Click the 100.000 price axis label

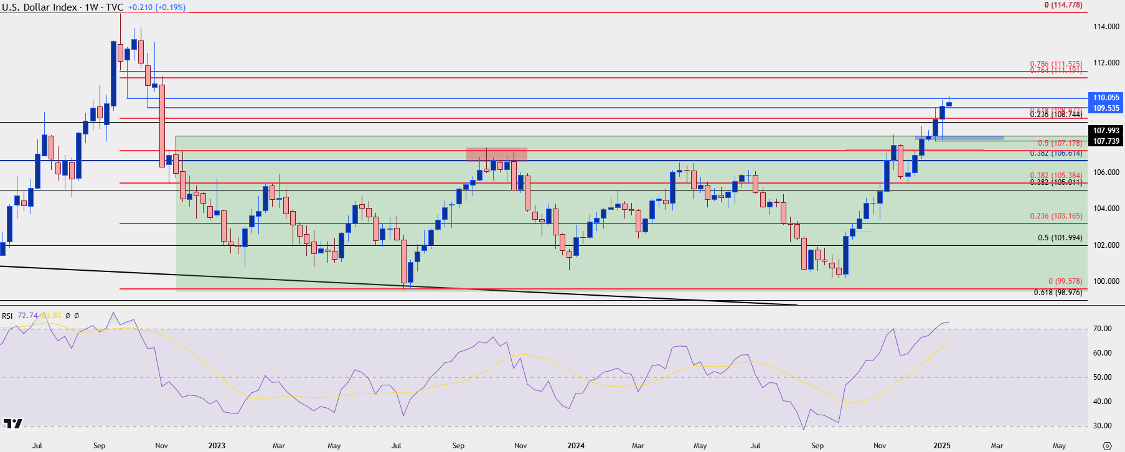click(x=1106, y=281)
